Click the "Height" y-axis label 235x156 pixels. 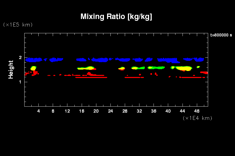tap(11, 69)
